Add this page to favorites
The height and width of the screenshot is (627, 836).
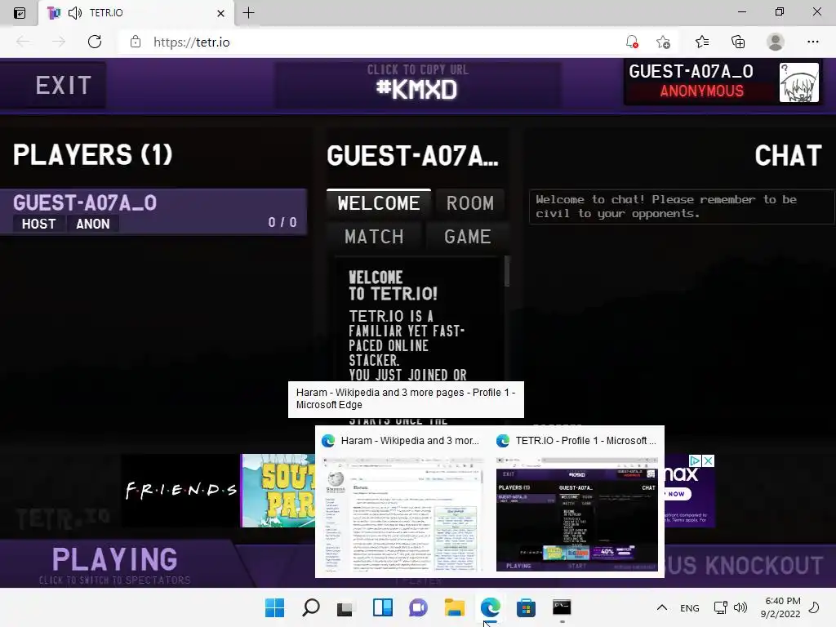click(663, 42)
